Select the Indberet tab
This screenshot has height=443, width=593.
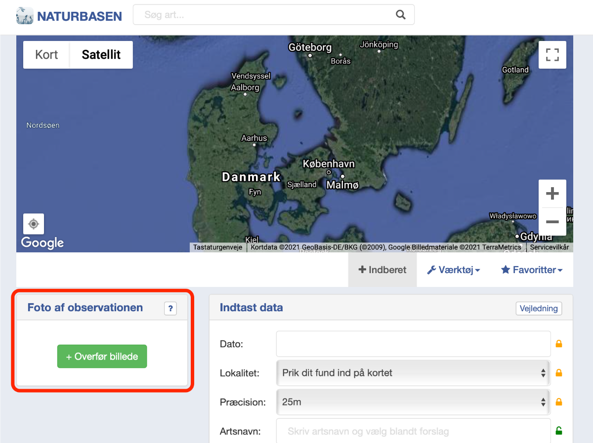coord(382,270)
